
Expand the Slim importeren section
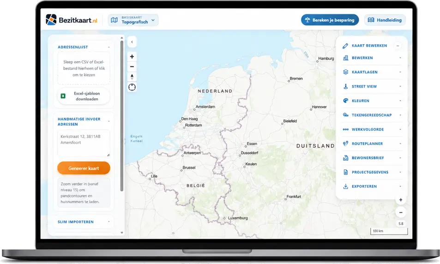click(84, 222)
